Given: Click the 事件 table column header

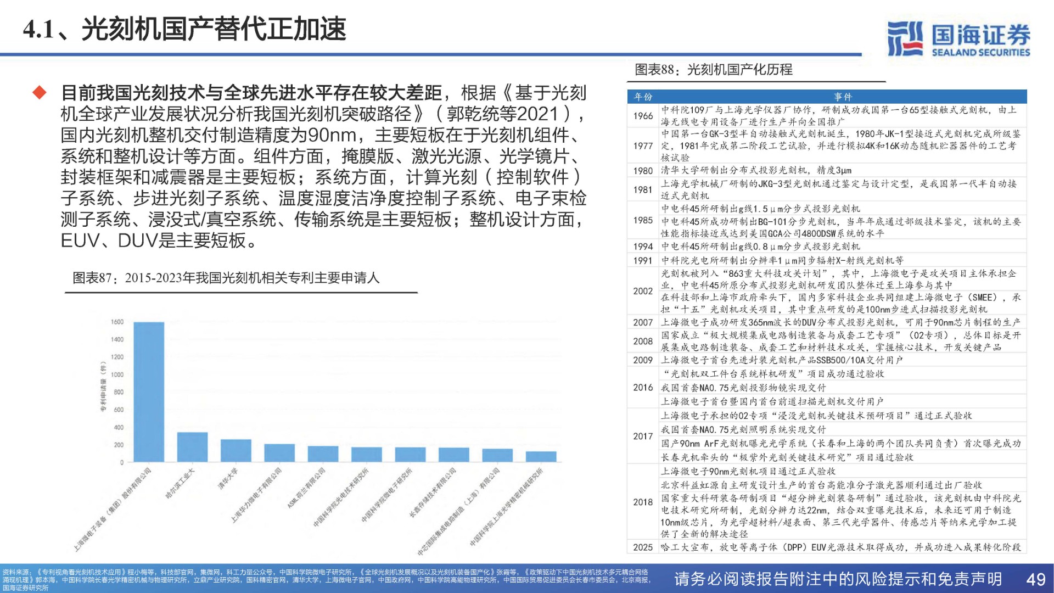Looking at the screenshot, I should tap(842, 97).
